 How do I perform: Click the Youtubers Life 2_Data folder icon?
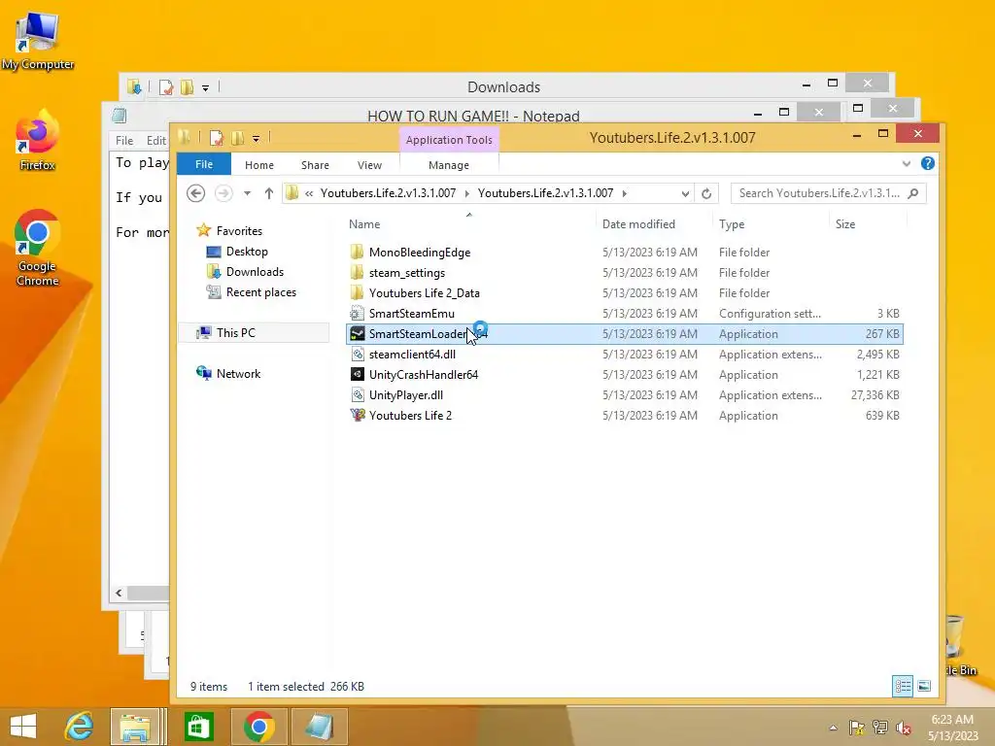(x=358, y=292)
